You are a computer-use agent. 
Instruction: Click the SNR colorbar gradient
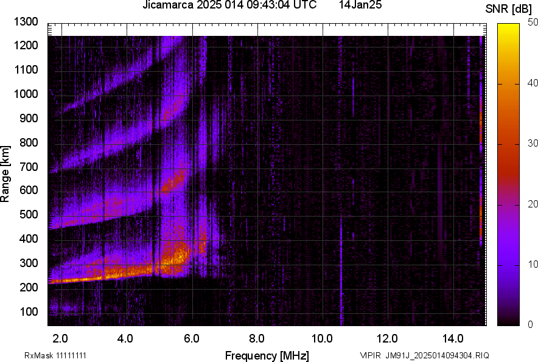pos(509,175)
